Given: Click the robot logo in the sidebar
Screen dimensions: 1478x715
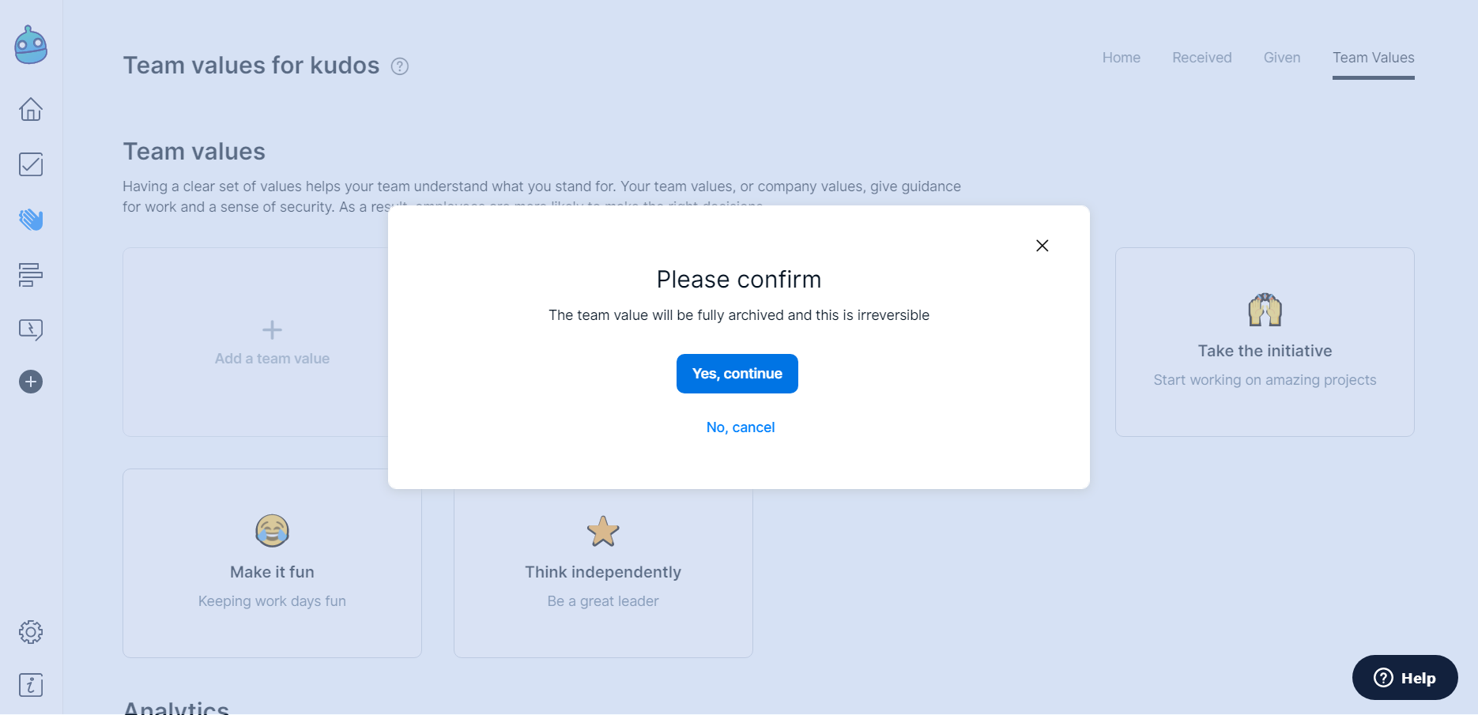Looking at the screenshot, I should (31, 45).
